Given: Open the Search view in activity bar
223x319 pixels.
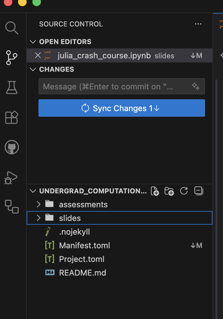Looking at the screenshot, I should coord(12,28).
